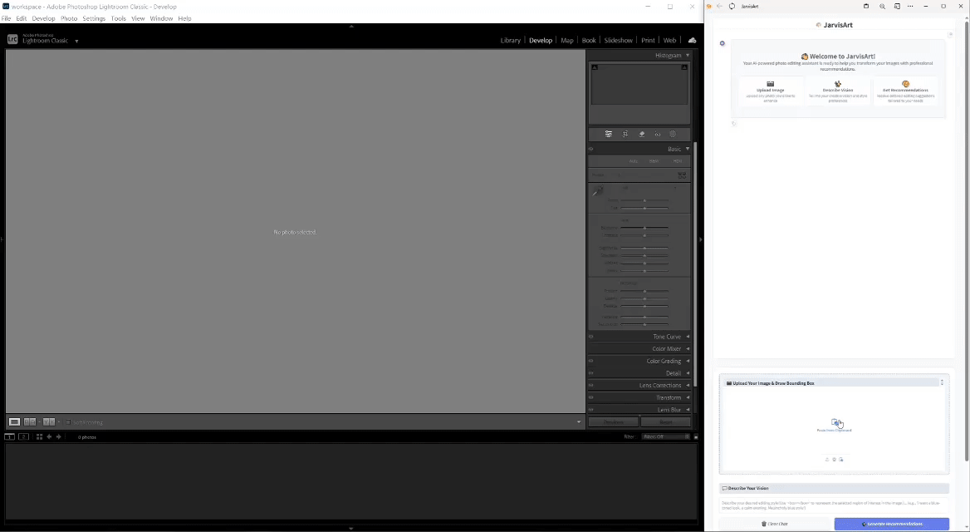Select the Crop Overlay tool
Screen dimensions: 970x532
(625, 134)
